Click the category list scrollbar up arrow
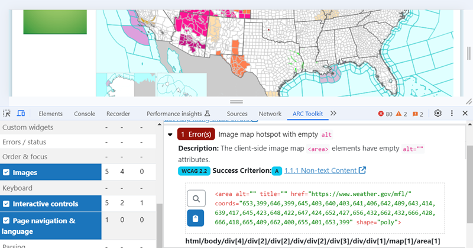 (159, 124)
